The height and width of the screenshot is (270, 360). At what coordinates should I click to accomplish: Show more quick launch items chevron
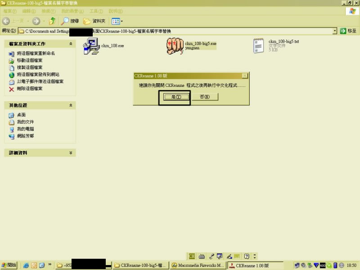[x=49, y=265]
